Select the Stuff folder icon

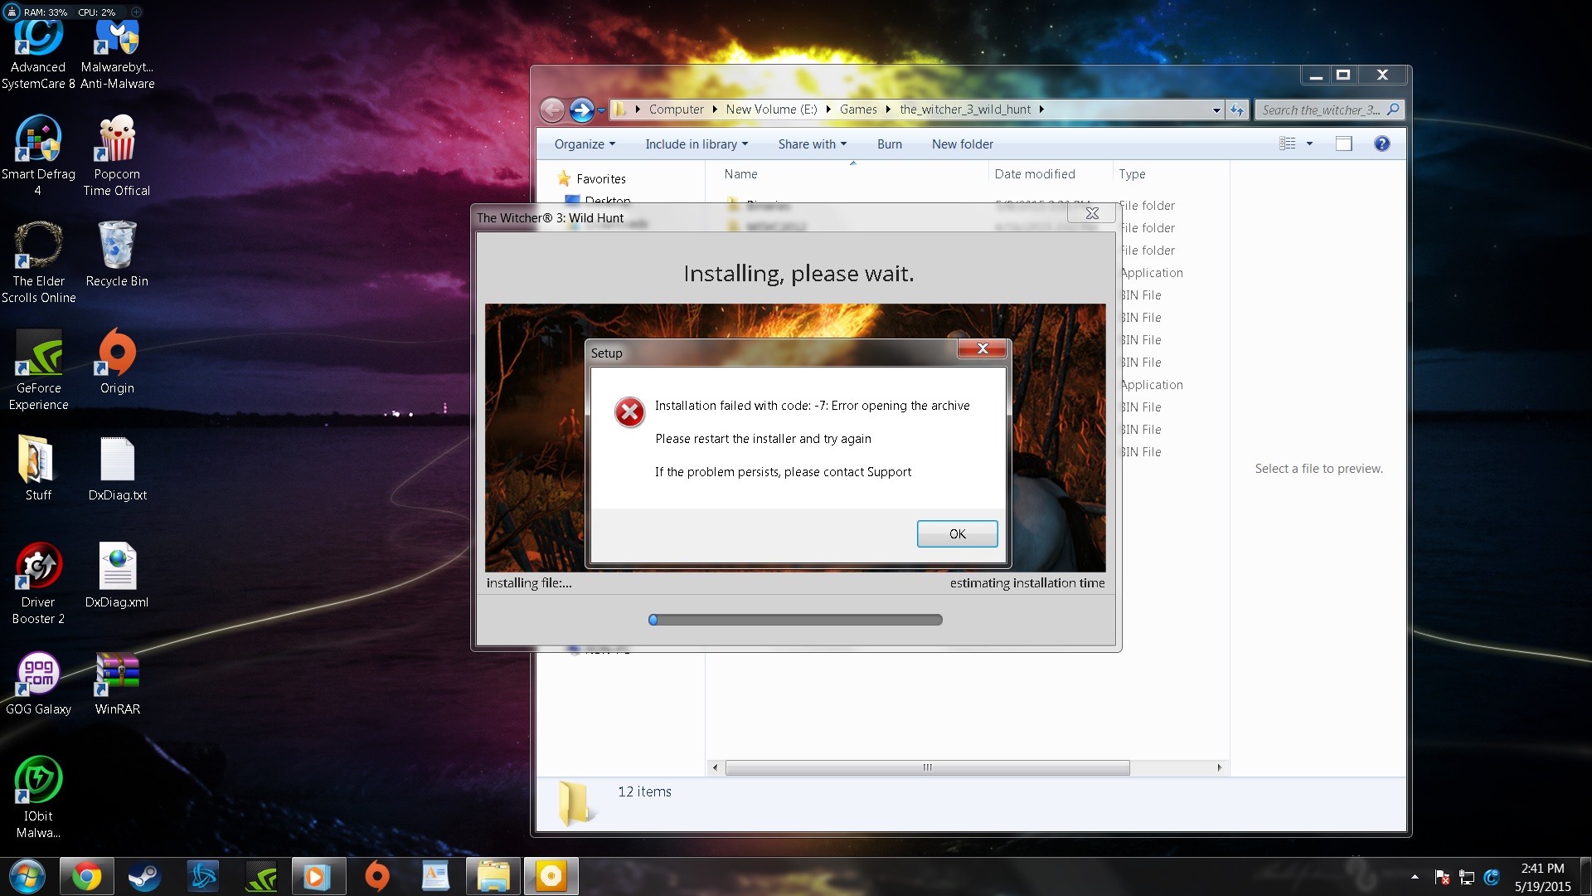tap(38, 469)
